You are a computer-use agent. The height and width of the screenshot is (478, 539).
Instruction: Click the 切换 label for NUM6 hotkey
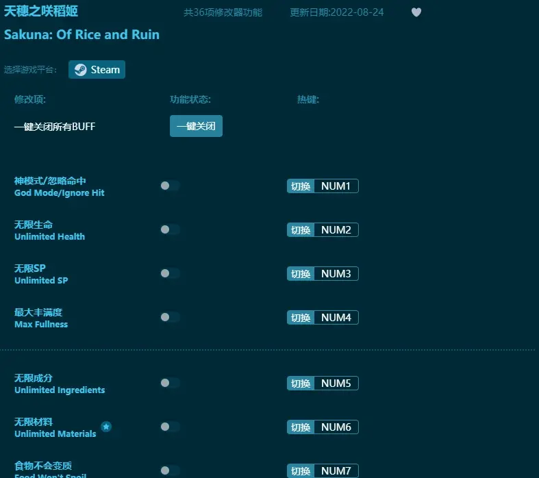pyautogui.click(x=301, y=427)
